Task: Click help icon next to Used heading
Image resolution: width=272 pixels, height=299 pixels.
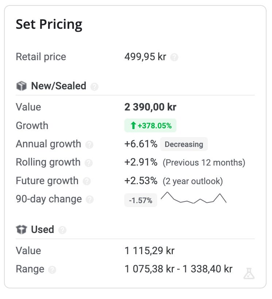Action: click(x=62, y=230)
